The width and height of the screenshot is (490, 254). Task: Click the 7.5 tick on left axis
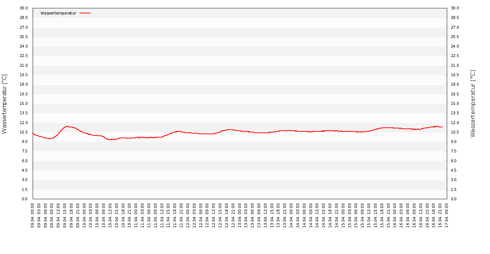[24, 151]
